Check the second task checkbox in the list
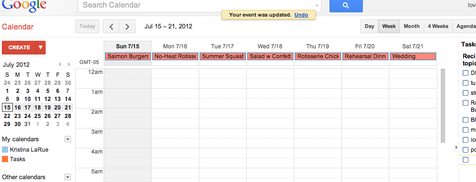Image resolution: width=476 pixels, height=182 pixels. click(x=466, y=83)
